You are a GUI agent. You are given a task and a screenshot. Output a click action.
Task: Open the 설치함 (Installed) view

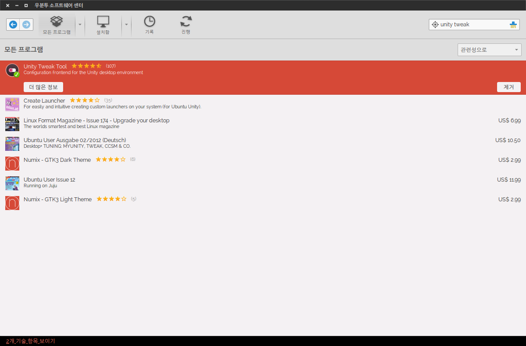pyautogui.click(x=103, y=25)
